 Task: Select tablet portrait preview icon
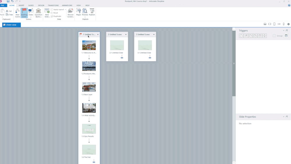click(274, 24)
